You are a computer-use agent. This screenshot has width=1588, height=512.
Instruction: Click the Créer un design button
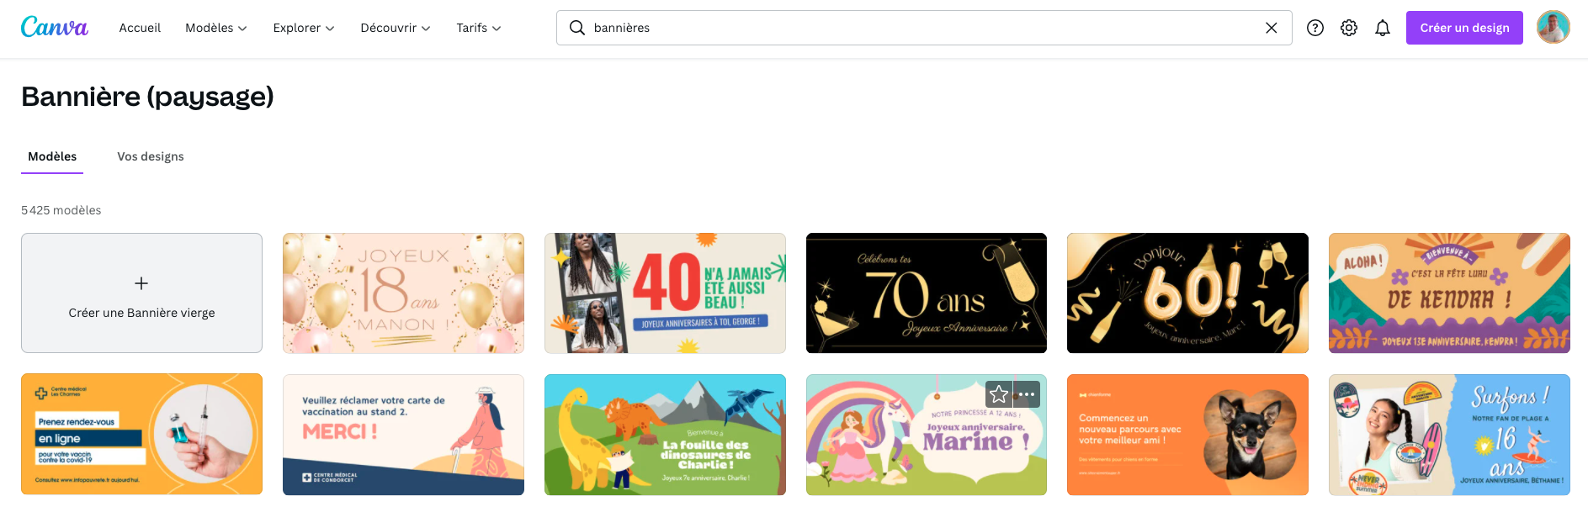click(1464, 28)
